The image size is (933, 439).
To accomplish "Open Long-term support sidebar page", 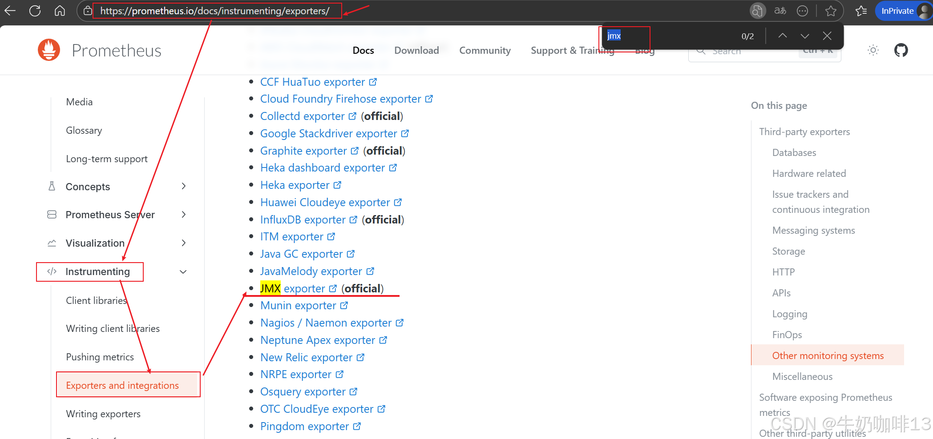I will coord(107,159).
